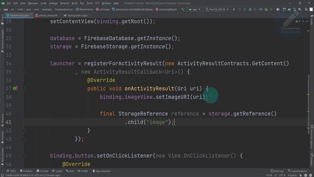Open the Tools menu
Image resolution: width=314 pixels, height=177 pixels.
89,3
